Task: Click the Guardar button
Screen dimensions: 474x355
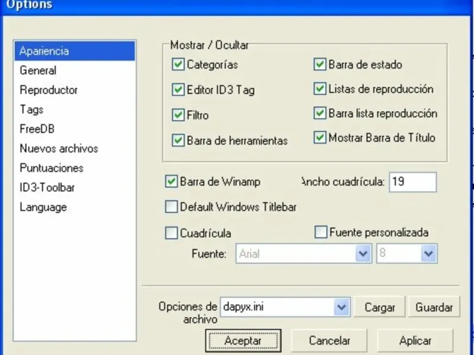Action: click(434, 307)
